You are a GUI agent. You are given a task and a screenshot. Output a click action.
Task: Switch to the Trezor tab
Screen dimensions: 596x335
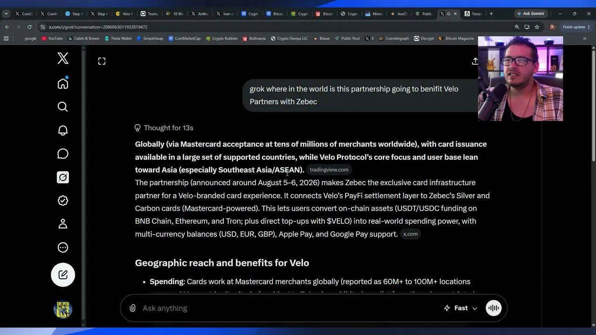(474, 14)
